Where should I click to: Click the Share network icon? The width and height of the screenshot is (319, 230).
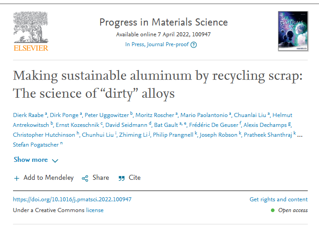(x=85, y=178)
